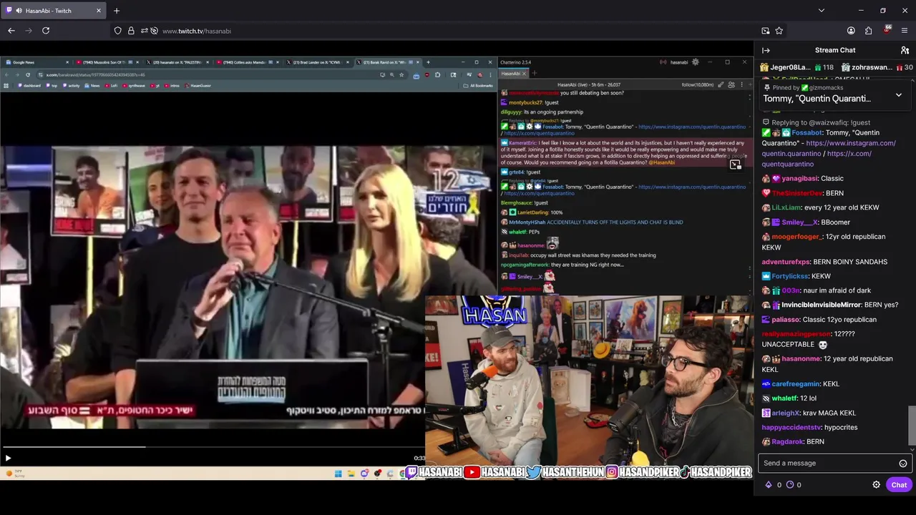Click gizmomacks name in pinned header
916x515 pixels.
click(x=827, y=88)
